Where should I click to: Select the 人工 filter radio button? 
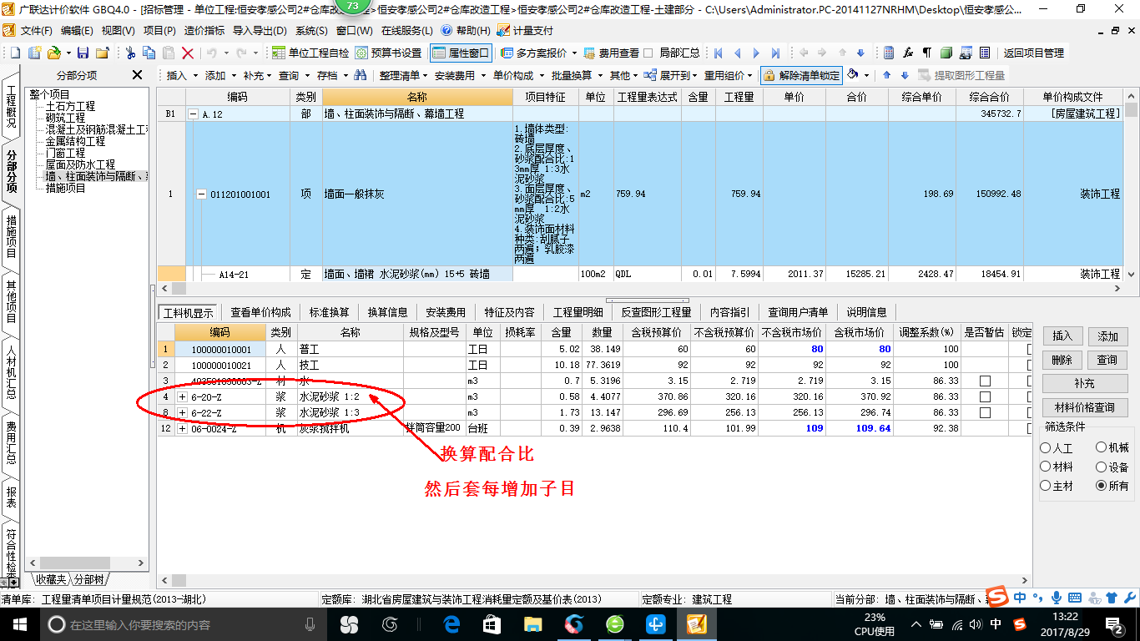click(1046, 448)
